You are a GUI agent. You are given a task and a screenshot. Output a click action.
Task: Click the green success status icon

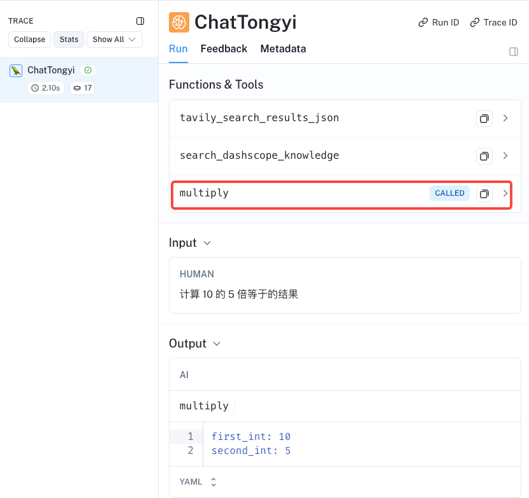[x=88, y=70]
